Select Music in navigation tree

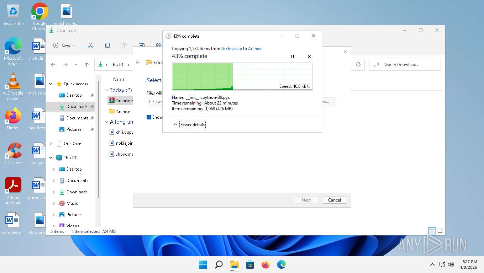[x=72, y=203]
